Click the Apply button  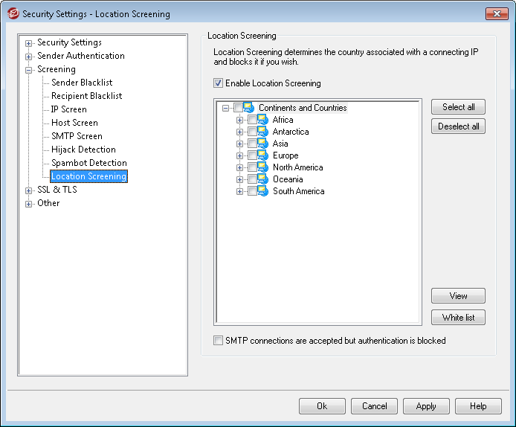[426, 406]
